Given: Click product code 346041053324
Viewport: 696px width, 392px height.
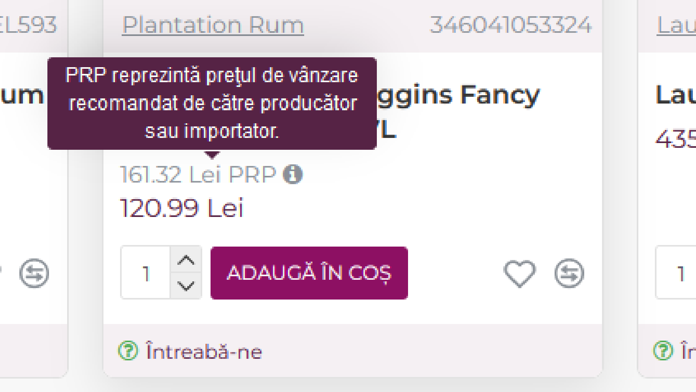Looking at the screenshot, I should click(511, 25).
